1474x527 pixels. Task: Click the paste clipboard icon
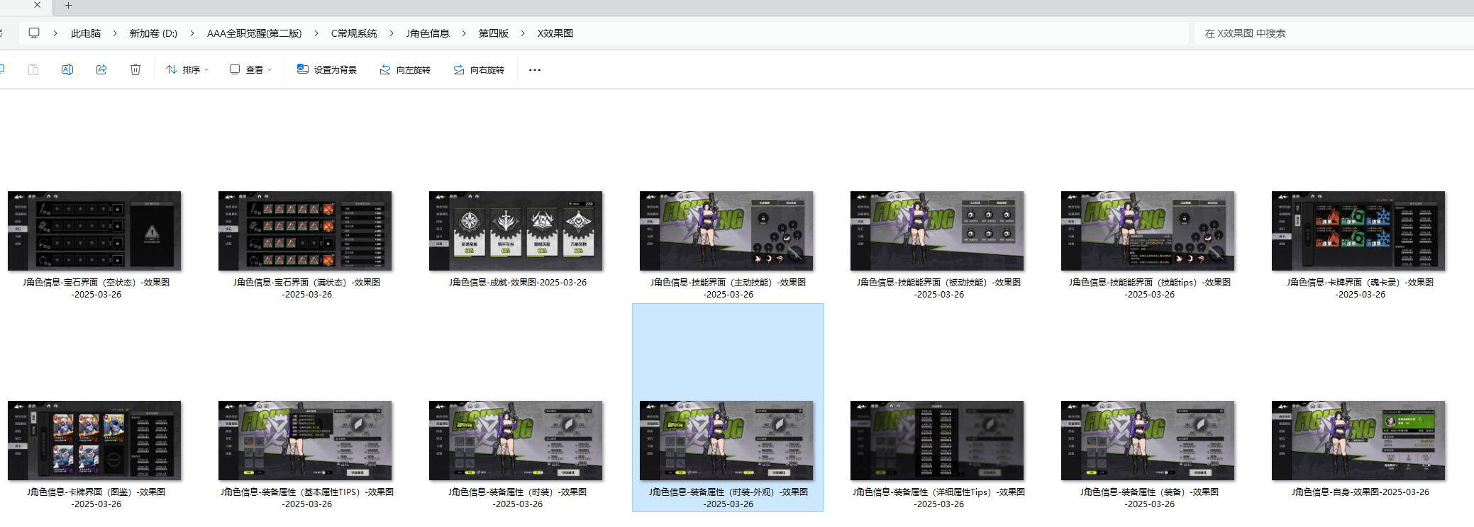(33, 69)
